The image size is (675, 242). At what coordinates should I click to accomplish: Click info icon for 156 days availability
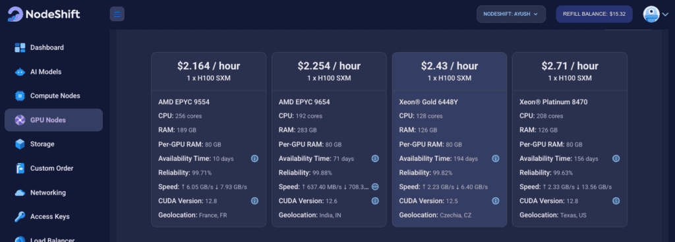click(616, 158)
